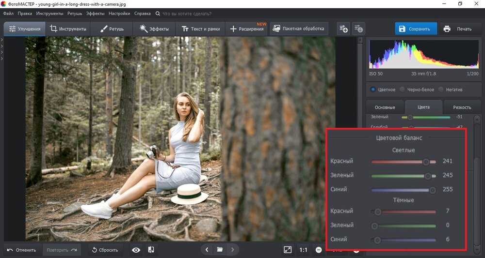Toggle original view with the eye icon
Image resolution: width=485 pixels, height=258 pixels.
pos(136,250)
